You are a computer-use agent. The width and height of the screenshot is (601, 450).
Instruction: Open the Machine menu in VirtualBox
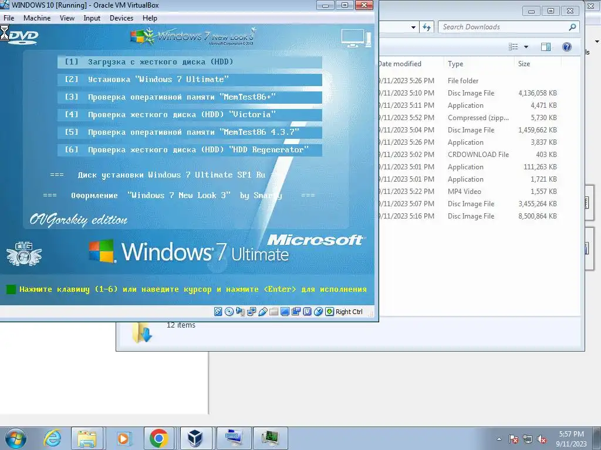point(37,18)
